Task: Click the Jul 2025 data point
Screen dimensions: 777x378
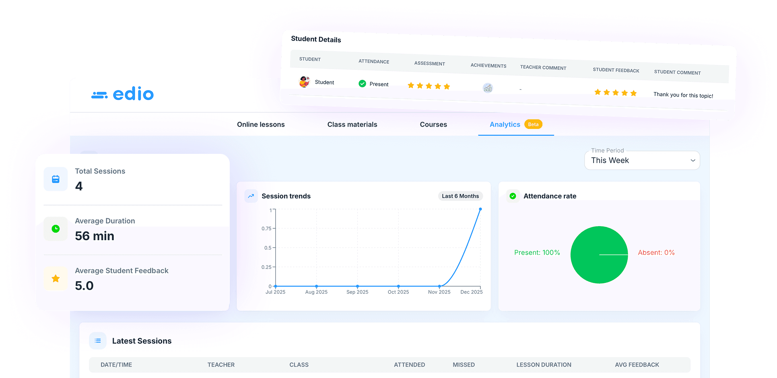Action: 275,286
